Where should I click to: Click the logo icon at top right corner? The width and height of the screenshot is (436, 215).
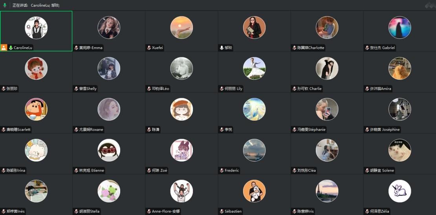(430, 5)
